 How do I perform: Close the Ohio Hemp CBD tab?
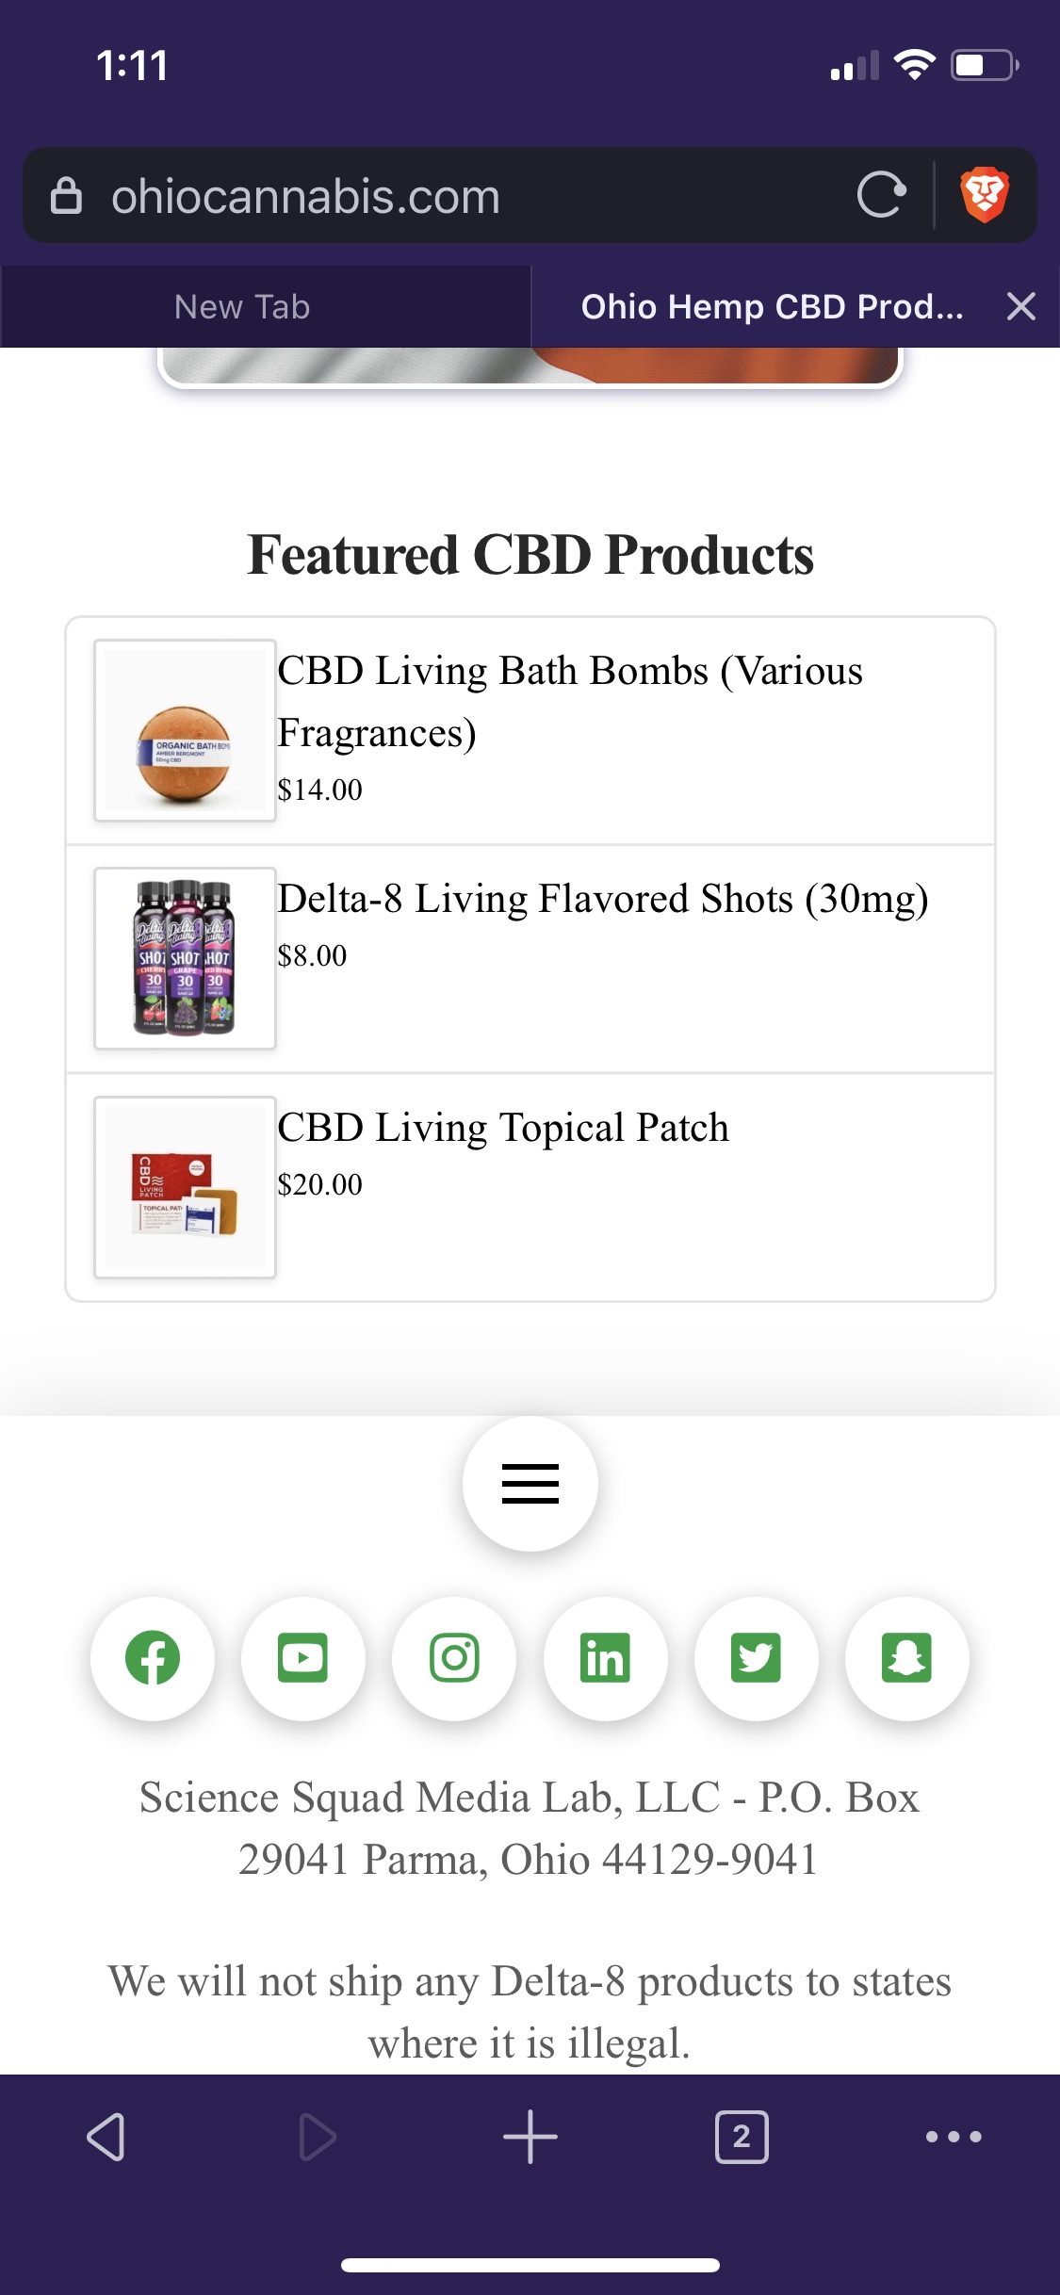[x=1020, y=307]
